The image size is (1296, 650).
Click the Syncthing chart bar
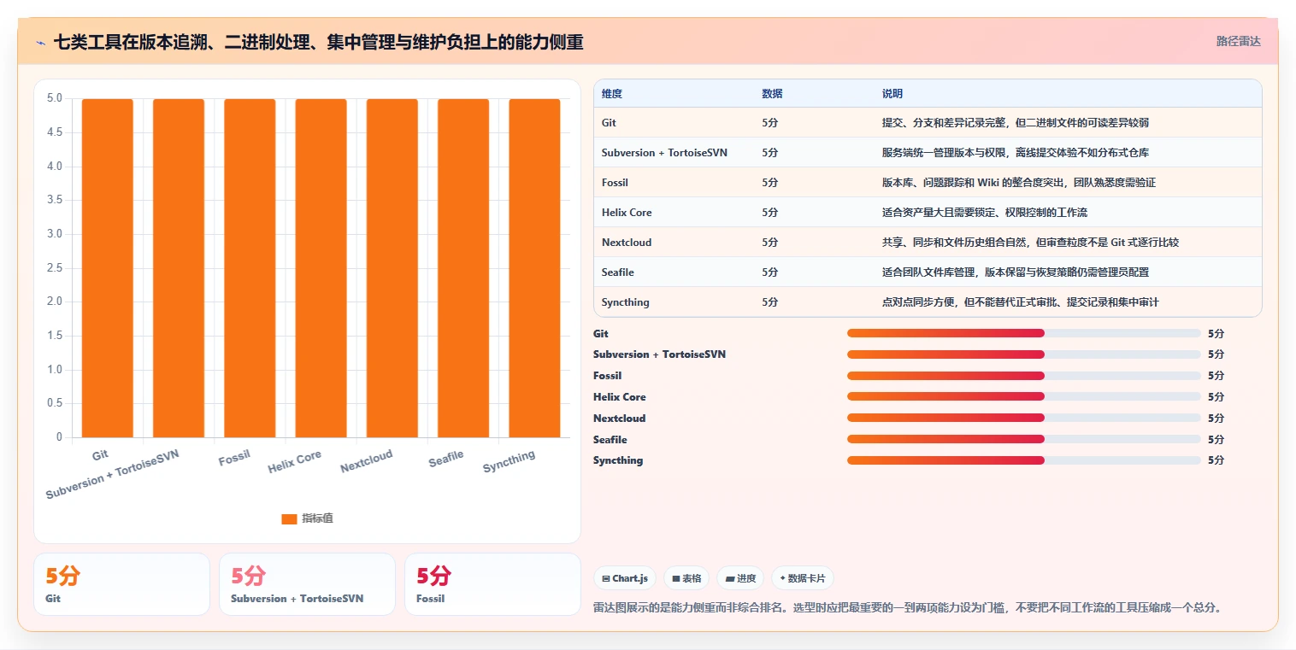tap(534, 268)
